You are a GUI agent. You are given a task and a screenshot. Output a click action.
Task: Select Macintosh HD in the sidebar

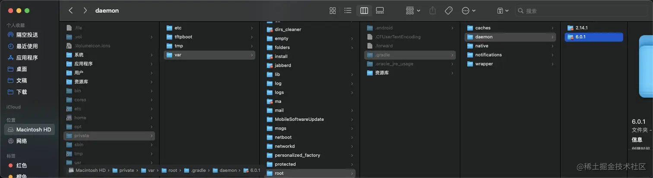(x=29, y=130)
